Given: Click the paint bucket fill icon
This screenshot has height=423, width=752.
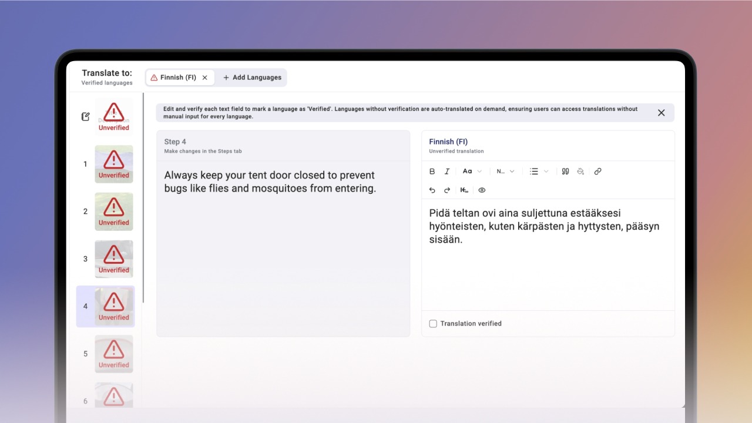Looking at the screenshot, I should click(x=580, y=172).
